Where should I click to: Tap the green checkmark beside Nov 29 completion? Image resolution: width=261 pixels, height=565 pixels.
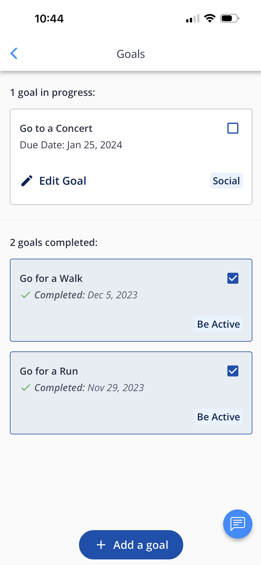26,388
